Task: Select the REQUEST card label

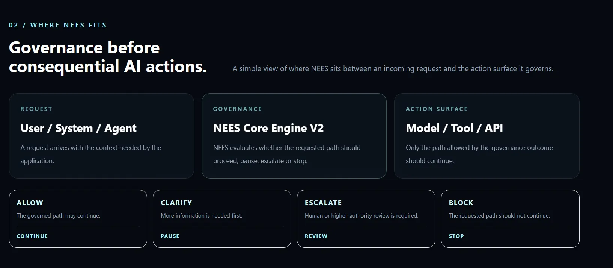Action: tap(36, 109)
